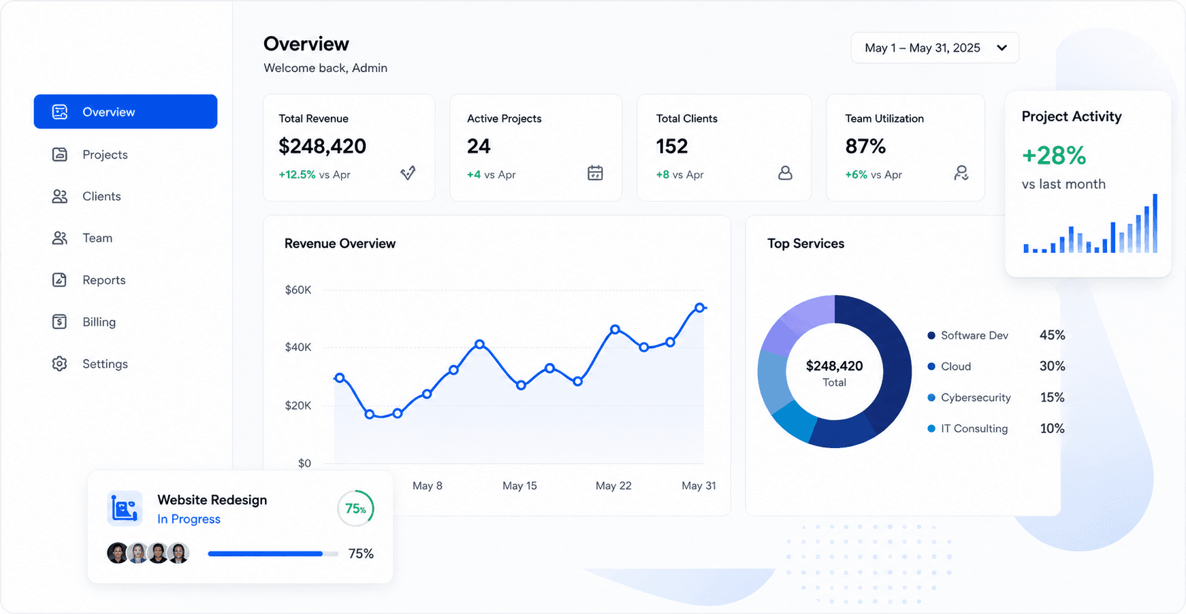Click the Clients people icon in sidebar
The width and height of the screenshot is (1186, 614).
pyautogui.click(x=60, y=197)
